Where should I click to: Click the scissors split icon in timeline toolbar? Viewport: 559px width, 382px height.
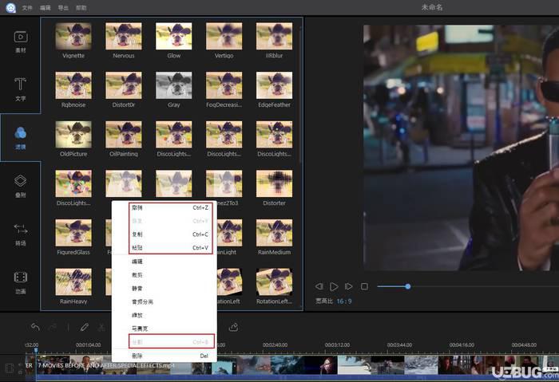click(102, 327)
